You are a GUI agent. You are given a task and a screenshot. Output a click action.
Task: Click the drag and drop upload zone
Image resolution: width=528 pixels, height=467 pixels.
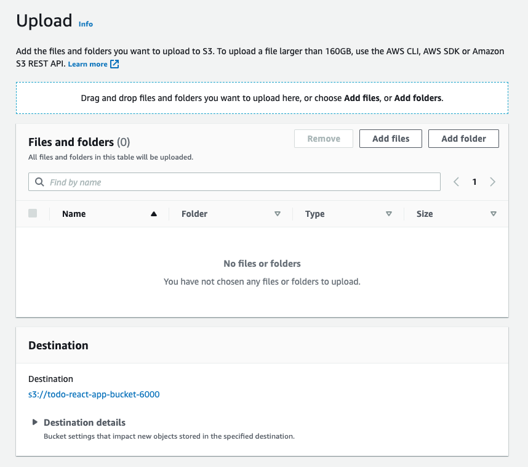262,98
